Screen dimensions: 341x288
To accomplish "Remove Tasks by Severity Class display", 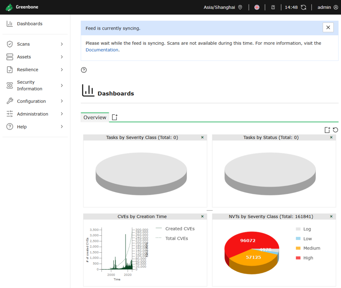I will click(x=202, y=137).
